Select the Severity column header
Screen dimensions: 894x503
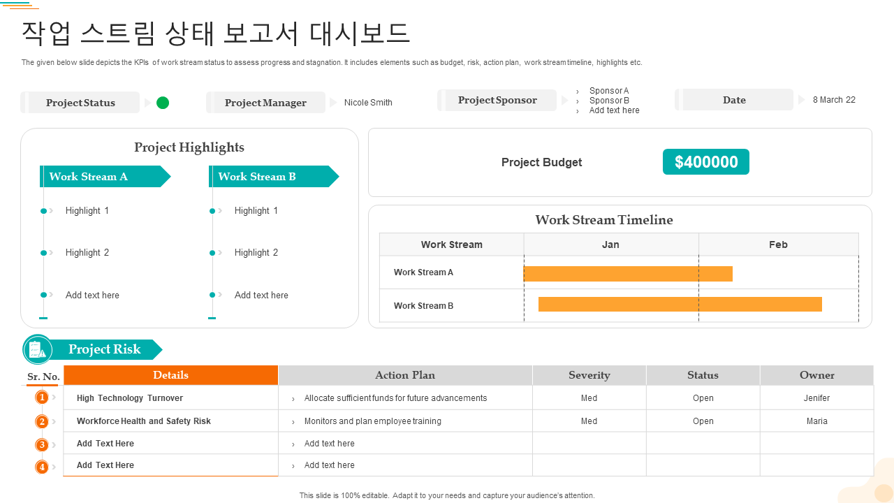coord(589,375)
